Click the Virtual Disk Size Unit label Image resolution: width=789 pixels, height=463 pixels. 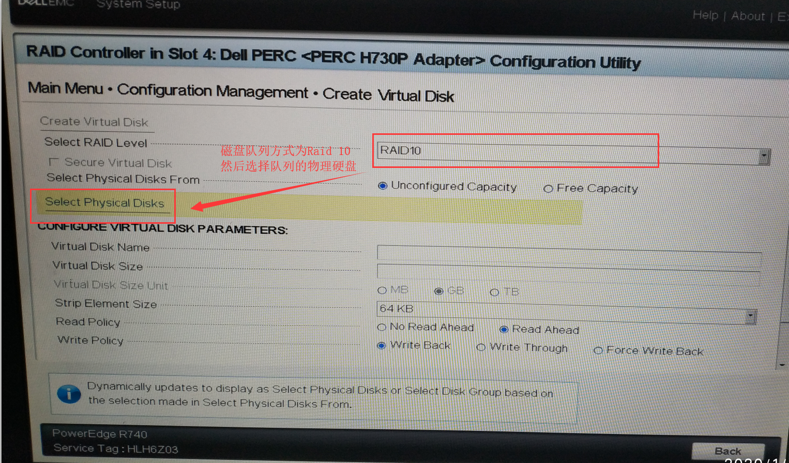pyautogui.click(x=111, y=285)
